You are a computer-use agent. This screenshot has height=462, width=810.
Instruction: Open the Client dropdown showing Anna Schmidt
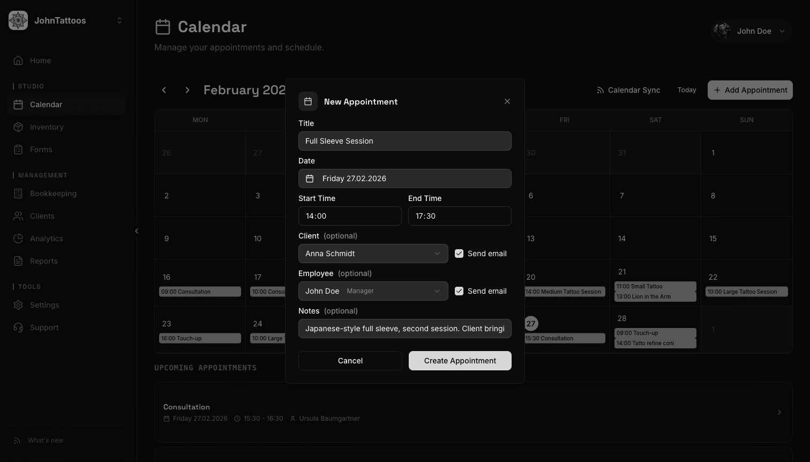pyautogui.click(x=373, y=253)
